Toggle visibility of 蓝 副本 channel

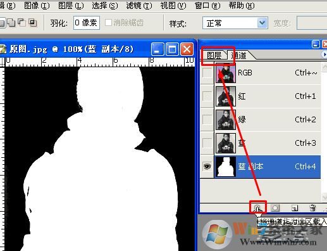click(x=207, y=167)
